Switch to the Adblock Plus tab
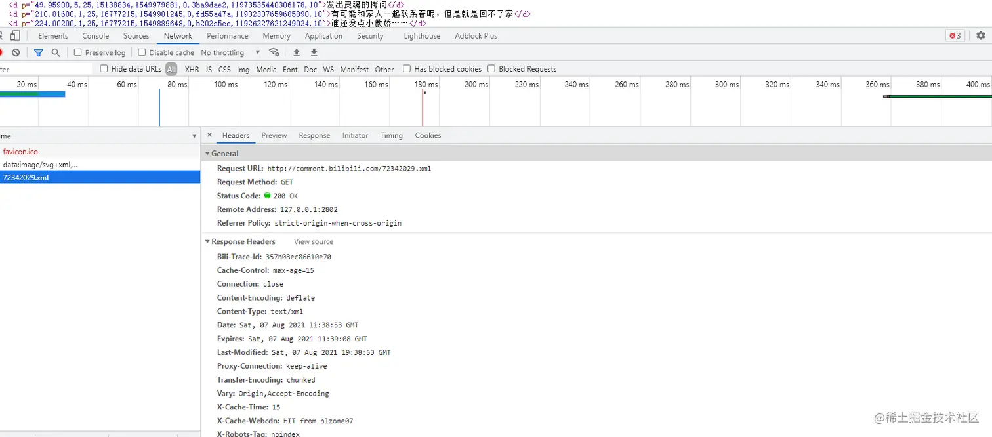This screenshot has height=437, width=992. [476, 36]
